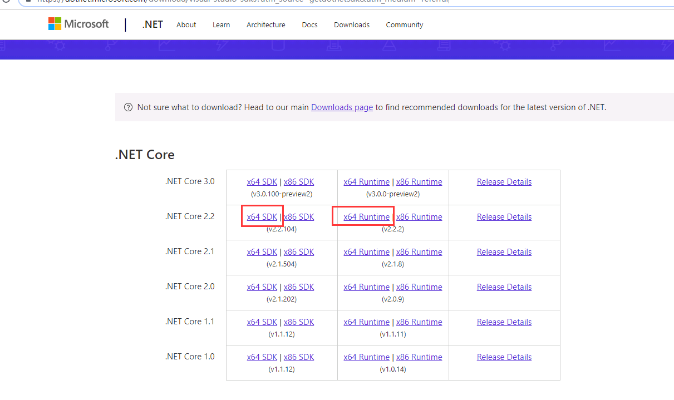Image resolution: width=674 pixels, height=400 pixels.
Task: Click the ".NET Core 1.0" row label
Action: pos(190,357)
